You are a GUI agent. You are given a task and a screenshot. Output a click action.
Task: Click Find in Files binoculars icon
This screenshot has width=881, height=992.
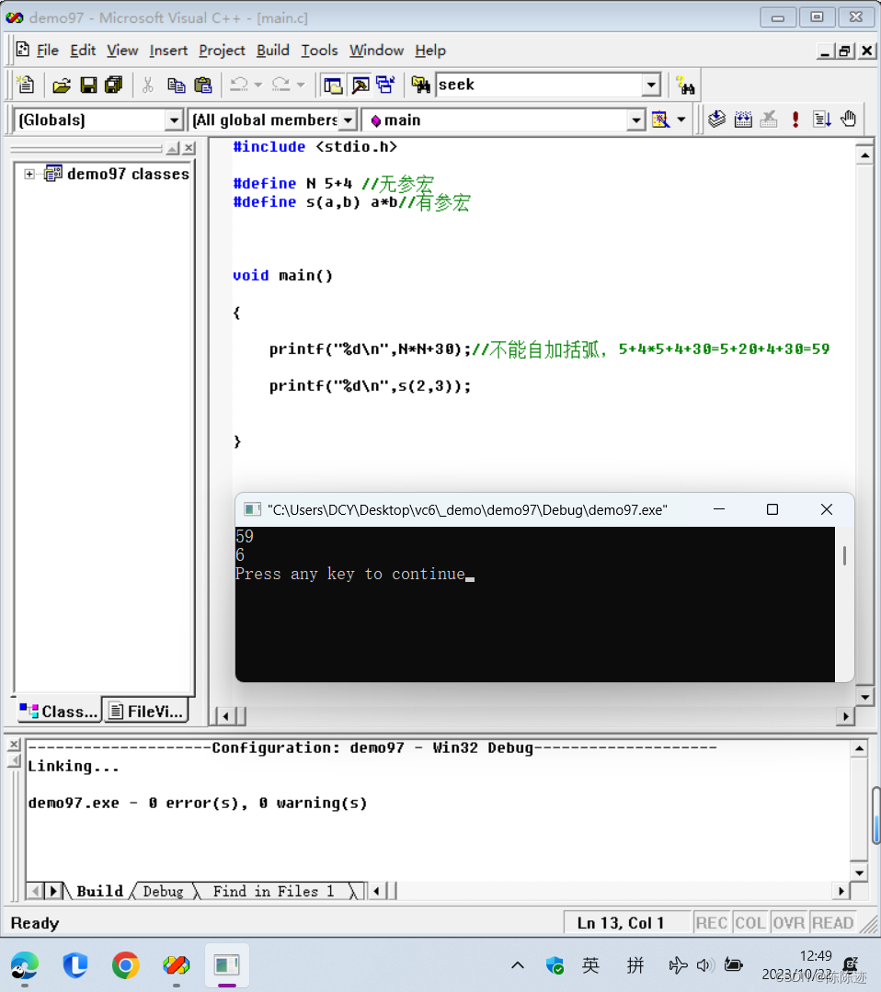(421, 85)
